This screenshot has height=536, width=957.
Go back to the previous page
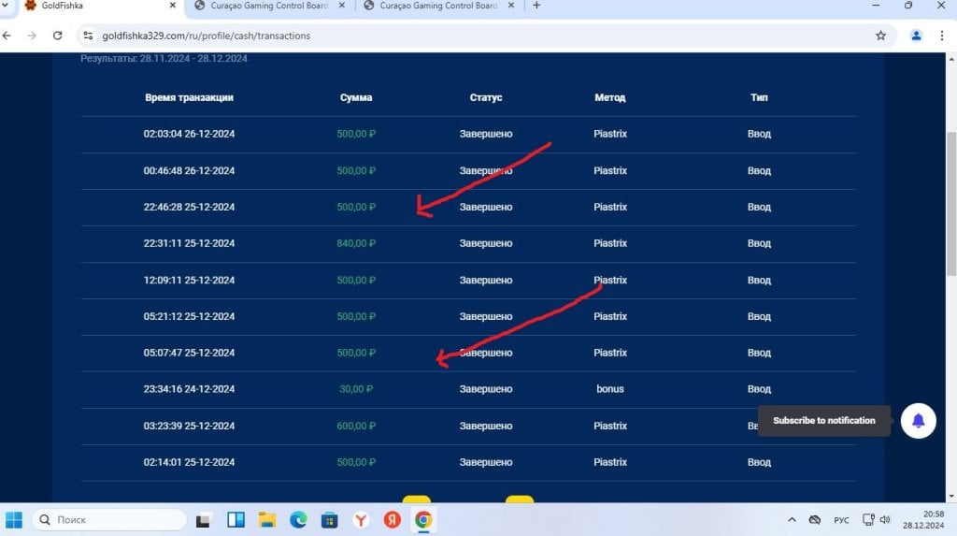click(x=7, y=36)
